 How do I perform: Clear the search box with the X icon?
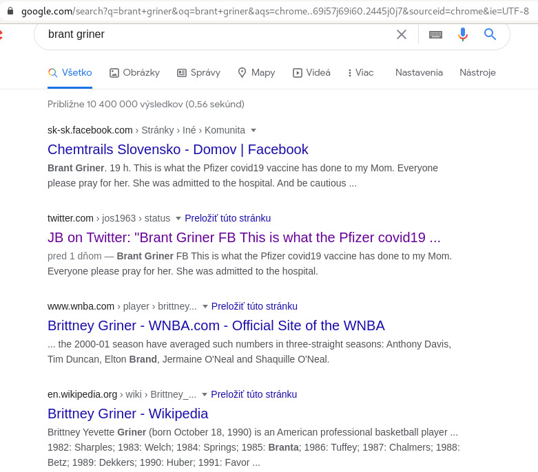[x=402, y=34]
